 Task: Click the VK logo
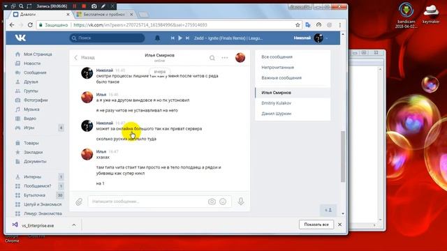[x=20, y=38]
